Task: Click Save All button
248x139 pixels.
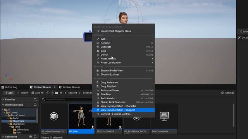Action: (x=38, y=93)
